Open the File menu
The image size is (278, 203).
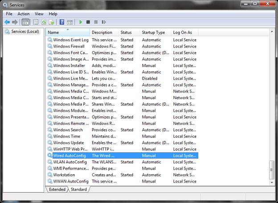(x=9, y=14)
